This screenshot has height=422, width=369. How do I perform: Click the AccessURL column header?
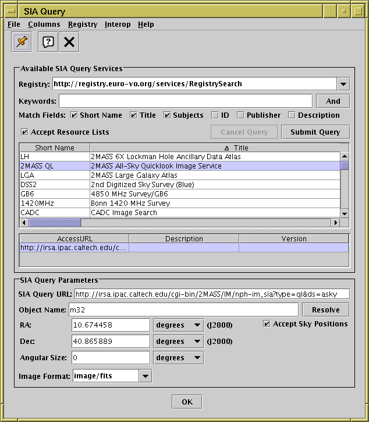[x=74, y=239]
